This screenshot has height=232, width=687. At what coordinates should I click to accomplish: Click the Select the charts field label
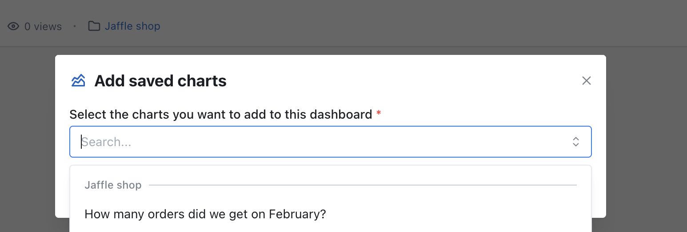(x=221, y=115)
